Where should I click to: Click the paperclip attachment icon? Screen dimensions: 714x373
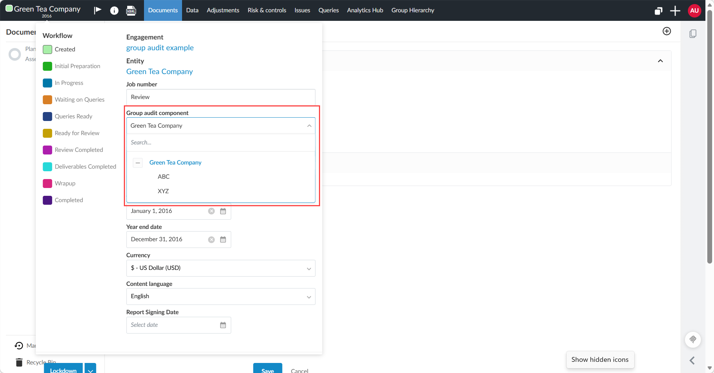pos(693,339)
